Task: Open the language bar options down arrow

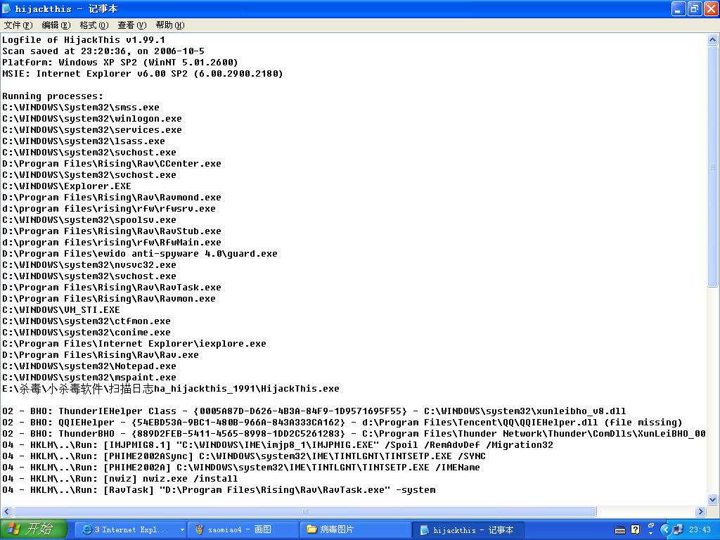Action: pos(650,534)
